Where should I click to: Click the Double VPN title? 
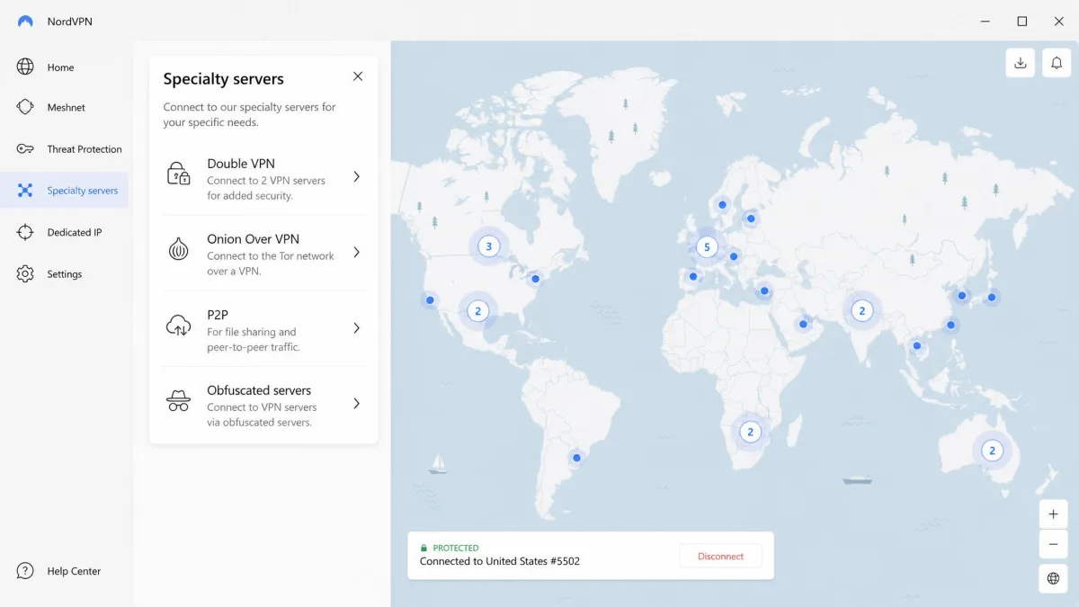pyautogui.click(x=241, y=164)
